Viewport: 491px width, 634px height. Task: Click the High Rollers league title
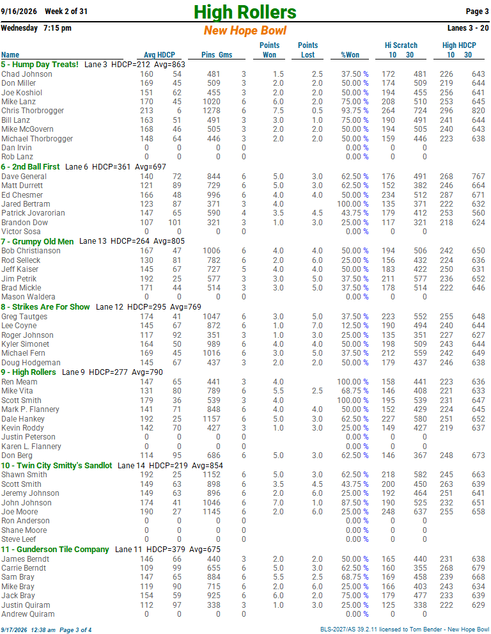(245, 12)
